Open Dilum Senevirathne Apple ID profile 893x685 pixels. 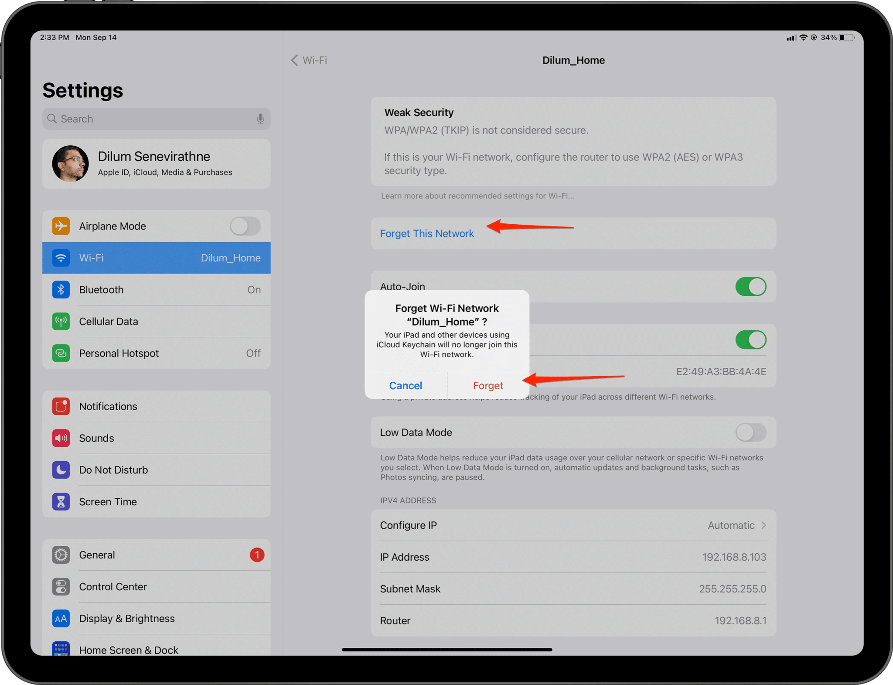tap(156, 164)
